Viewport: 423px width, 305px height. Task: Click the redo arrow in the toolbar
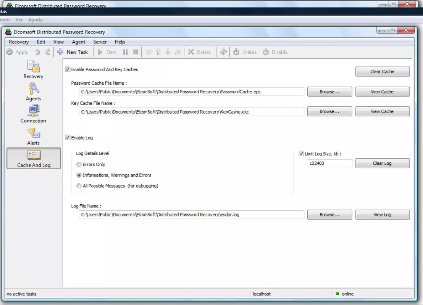click(x=48, y=52)
